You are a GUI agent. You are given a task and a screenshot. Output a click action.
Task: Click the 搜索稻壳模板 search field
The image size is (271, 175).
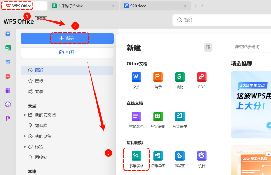coord(251,47)
